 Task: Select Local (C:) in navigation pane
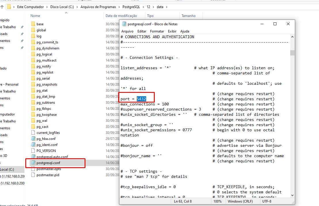tap(7, 169)
